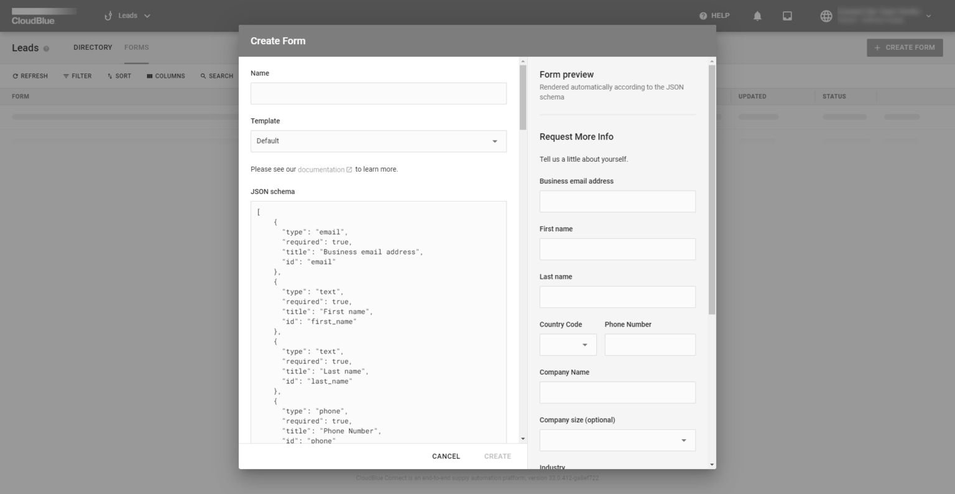Open the Leads module chevron menu
This screenshot has height=494, width=955.
(147, 16)
